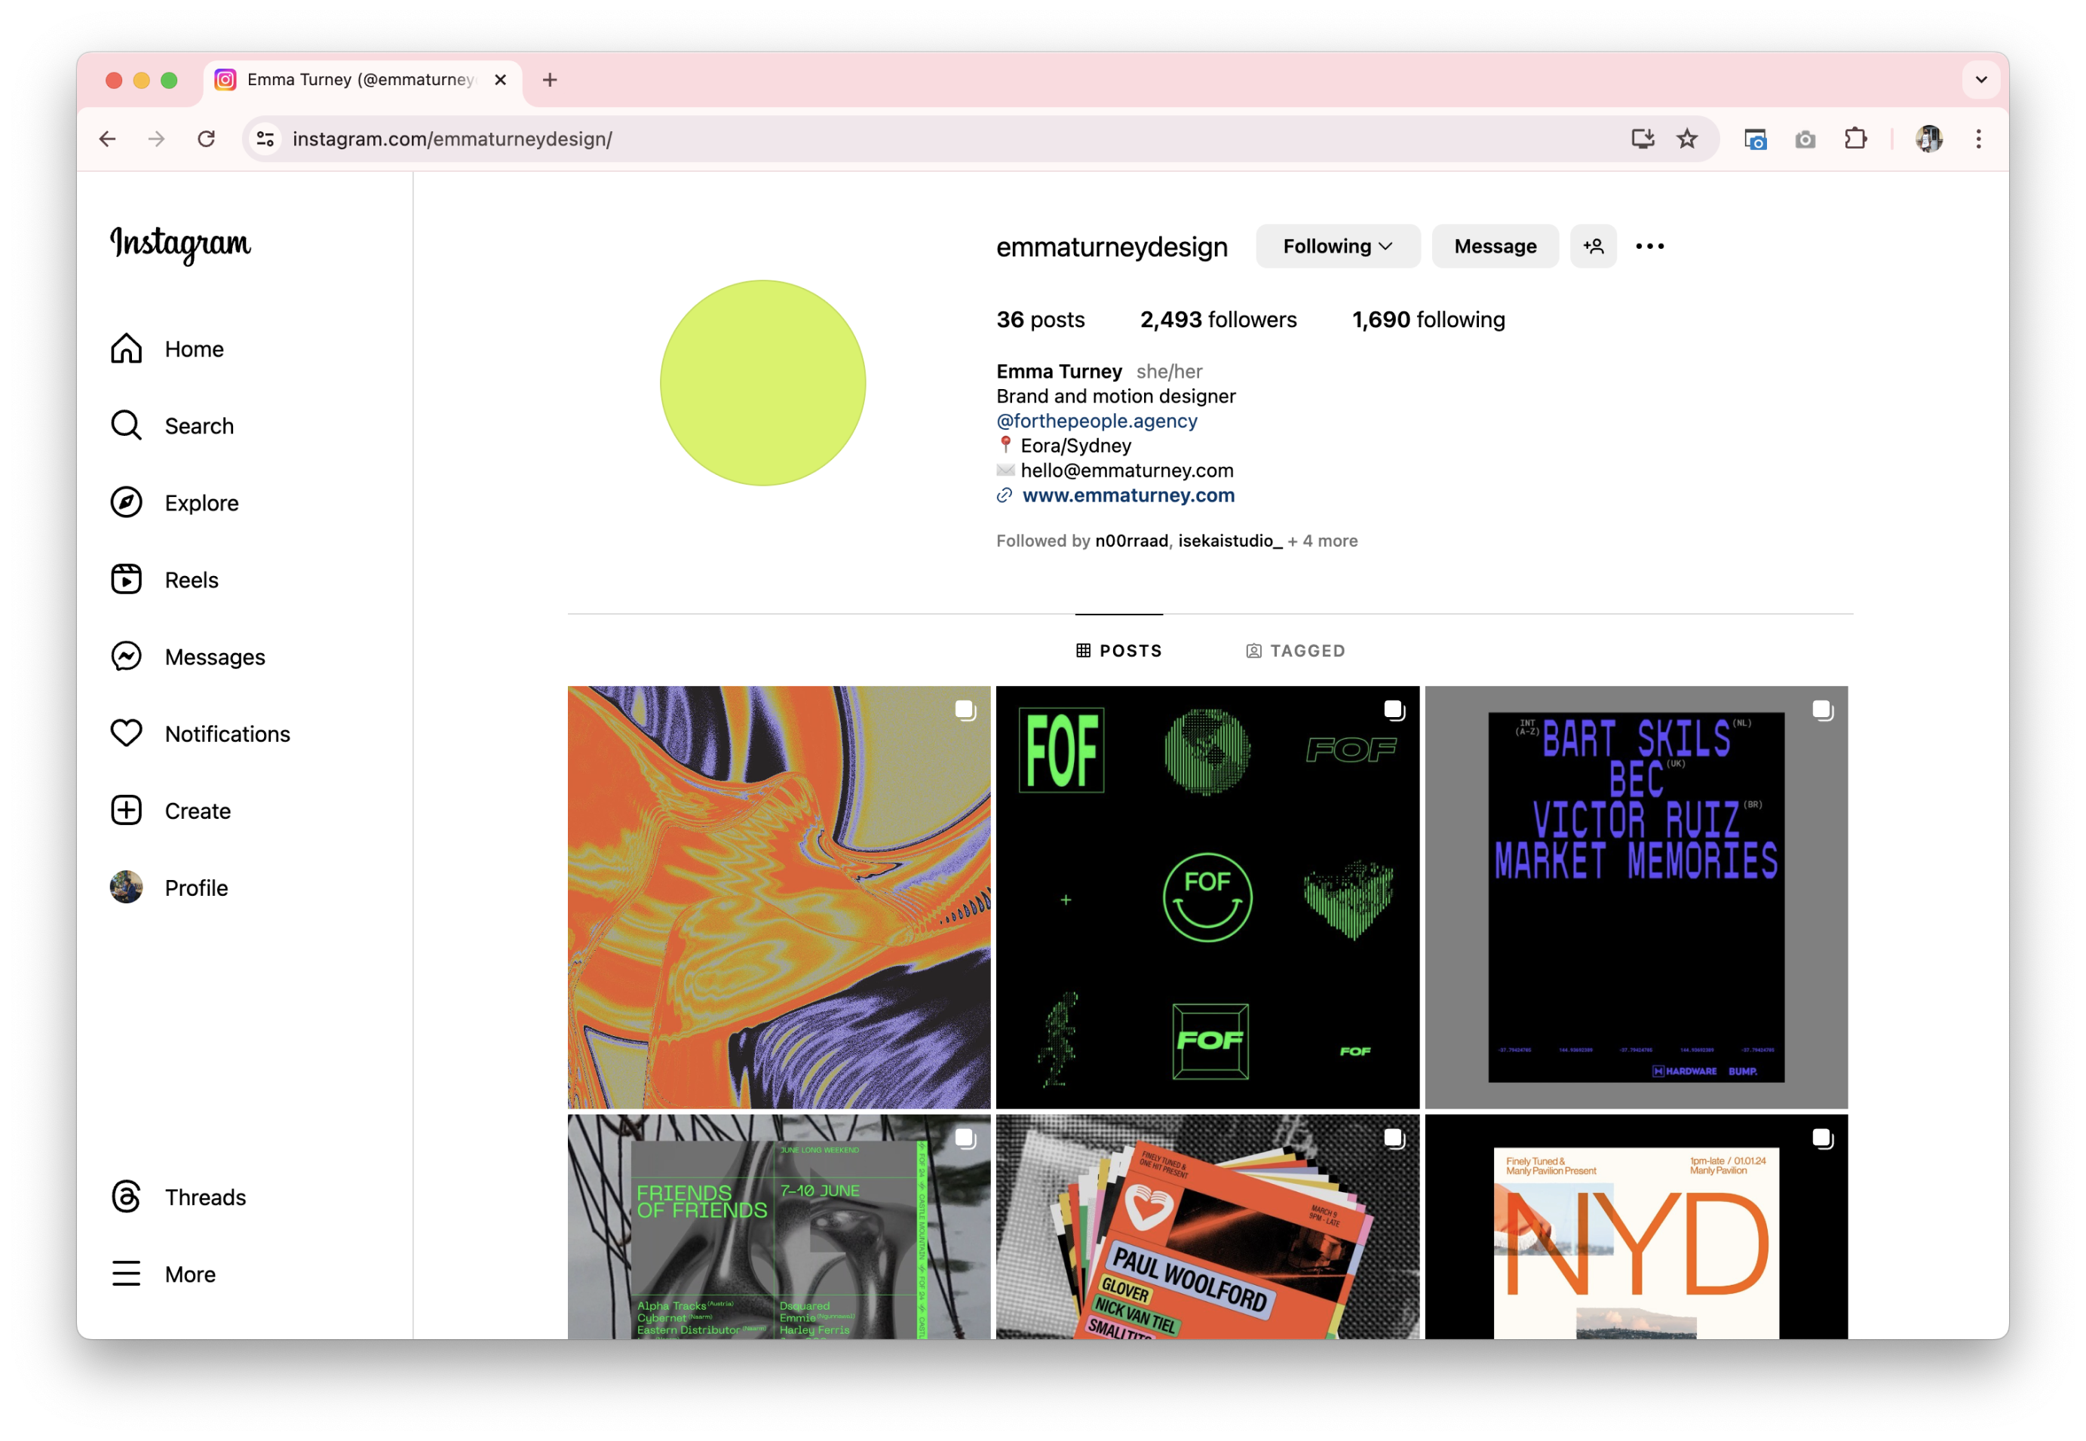Open Home in Instagram sidebar
The image size is (2086, 1441).
click(167, 348)
